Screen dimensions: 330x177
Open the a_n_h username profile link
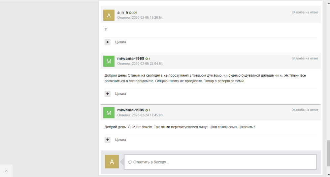click(122, 12)
